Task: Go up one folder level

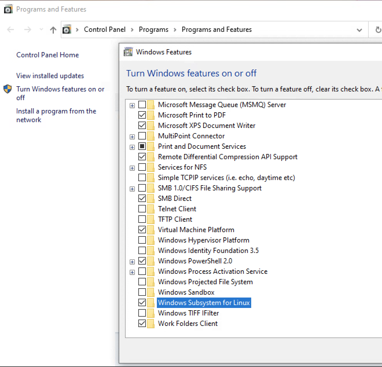Action: [x=53, y=30]
